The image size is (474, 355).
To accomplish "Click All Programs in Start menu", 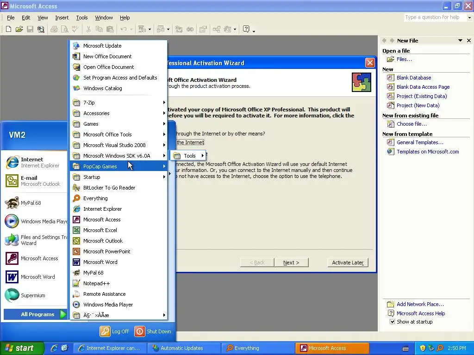I will [x=35, y=314].
